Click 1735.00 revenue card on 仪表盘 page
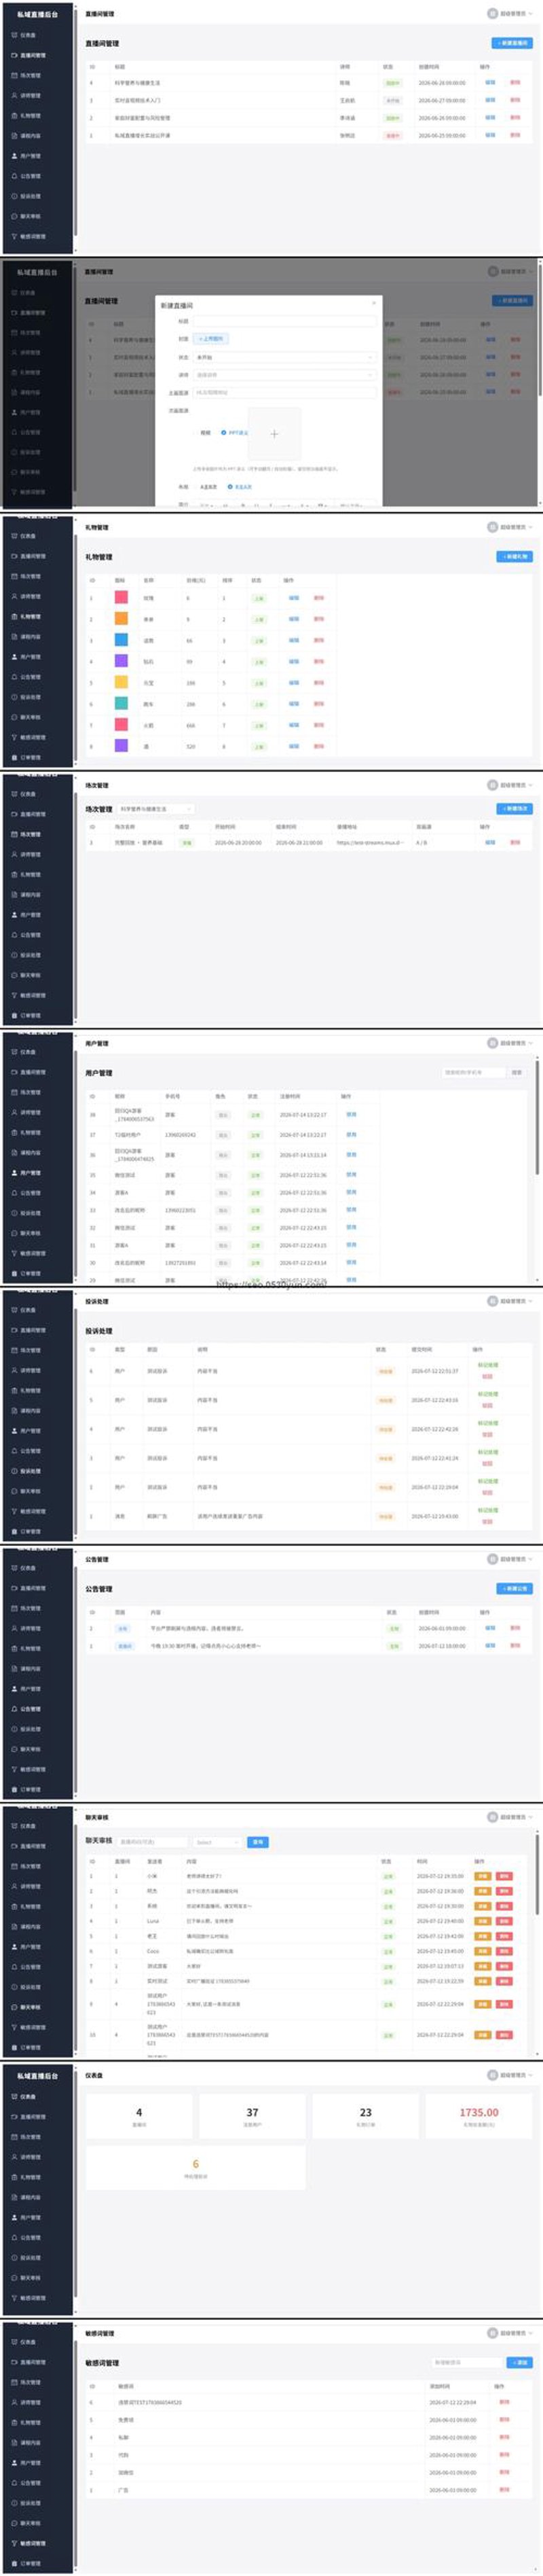The width and height of the screenshot is (543, 2576). point(479,2116)
